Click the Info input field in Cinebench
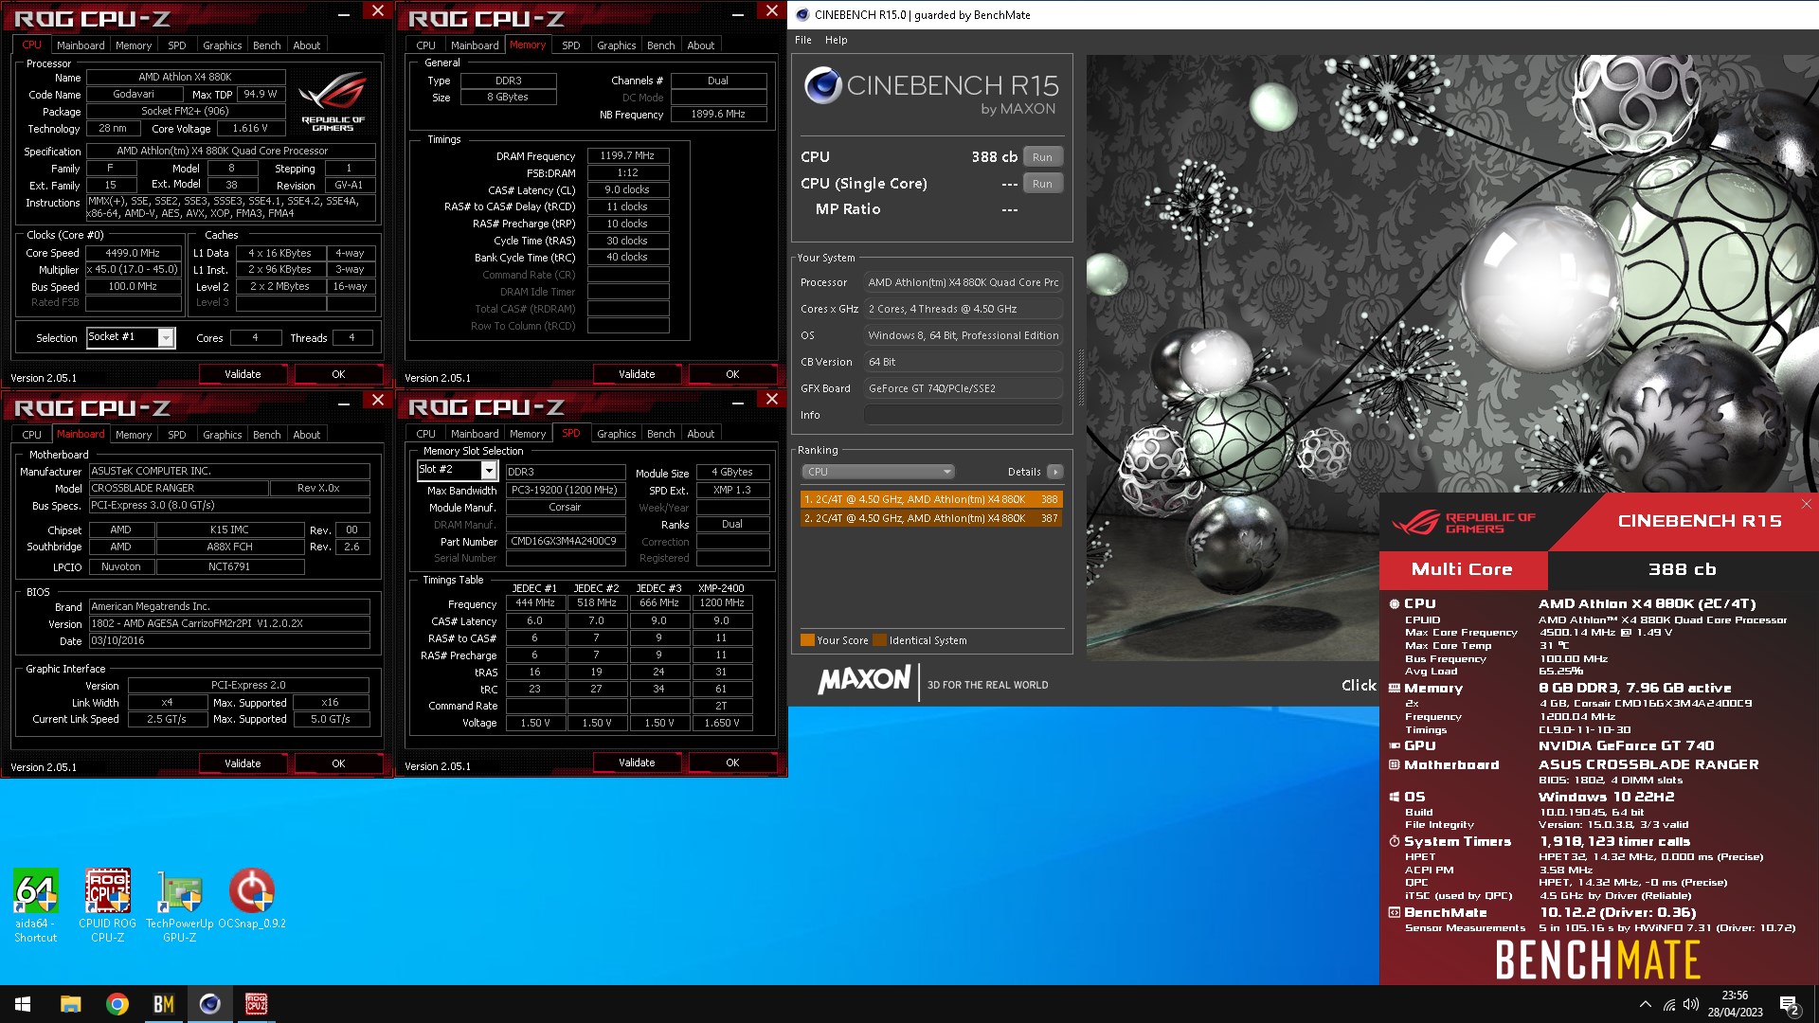1819x1023 pixels. pyautogui.click(x=963, y=415)
